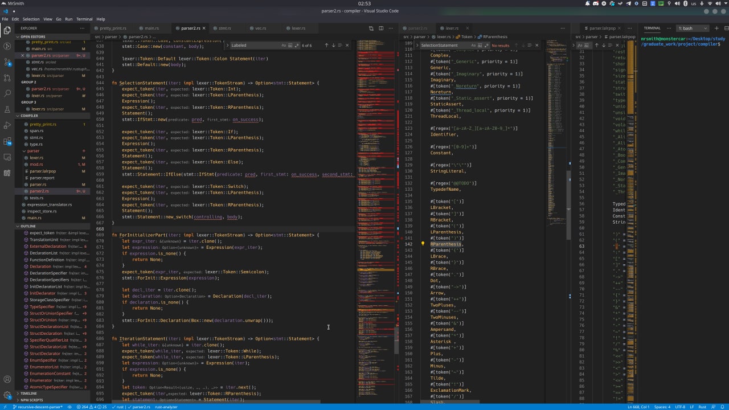Switch to parser.lalrpop tab in third group
The width and height of the screenshot is (729, 410).
[603, 28]
